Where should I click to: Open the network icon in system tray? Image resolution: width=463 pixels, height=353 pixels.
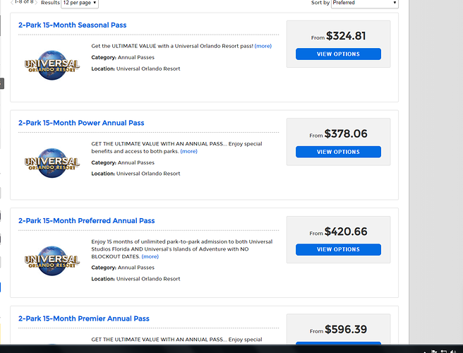click(443, 352)
